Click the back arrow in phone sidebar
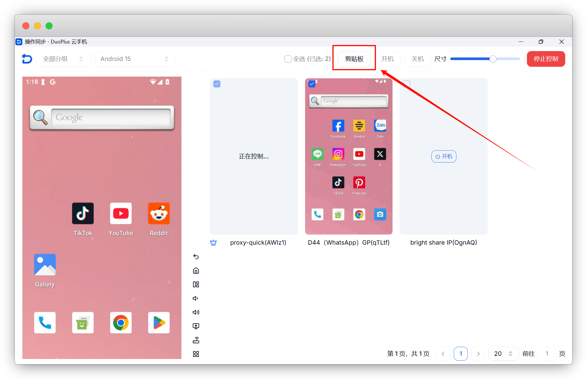Image resolution: width=587 pixels, height=379 pixels. [196, 257]
